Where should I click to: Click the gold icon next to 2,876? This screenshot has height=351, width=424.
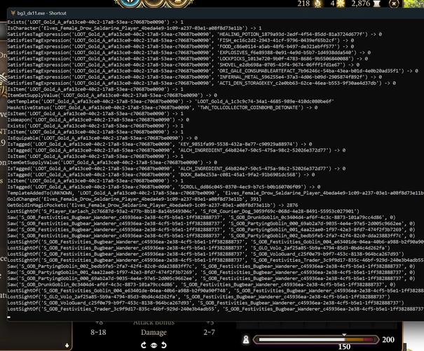376,4
